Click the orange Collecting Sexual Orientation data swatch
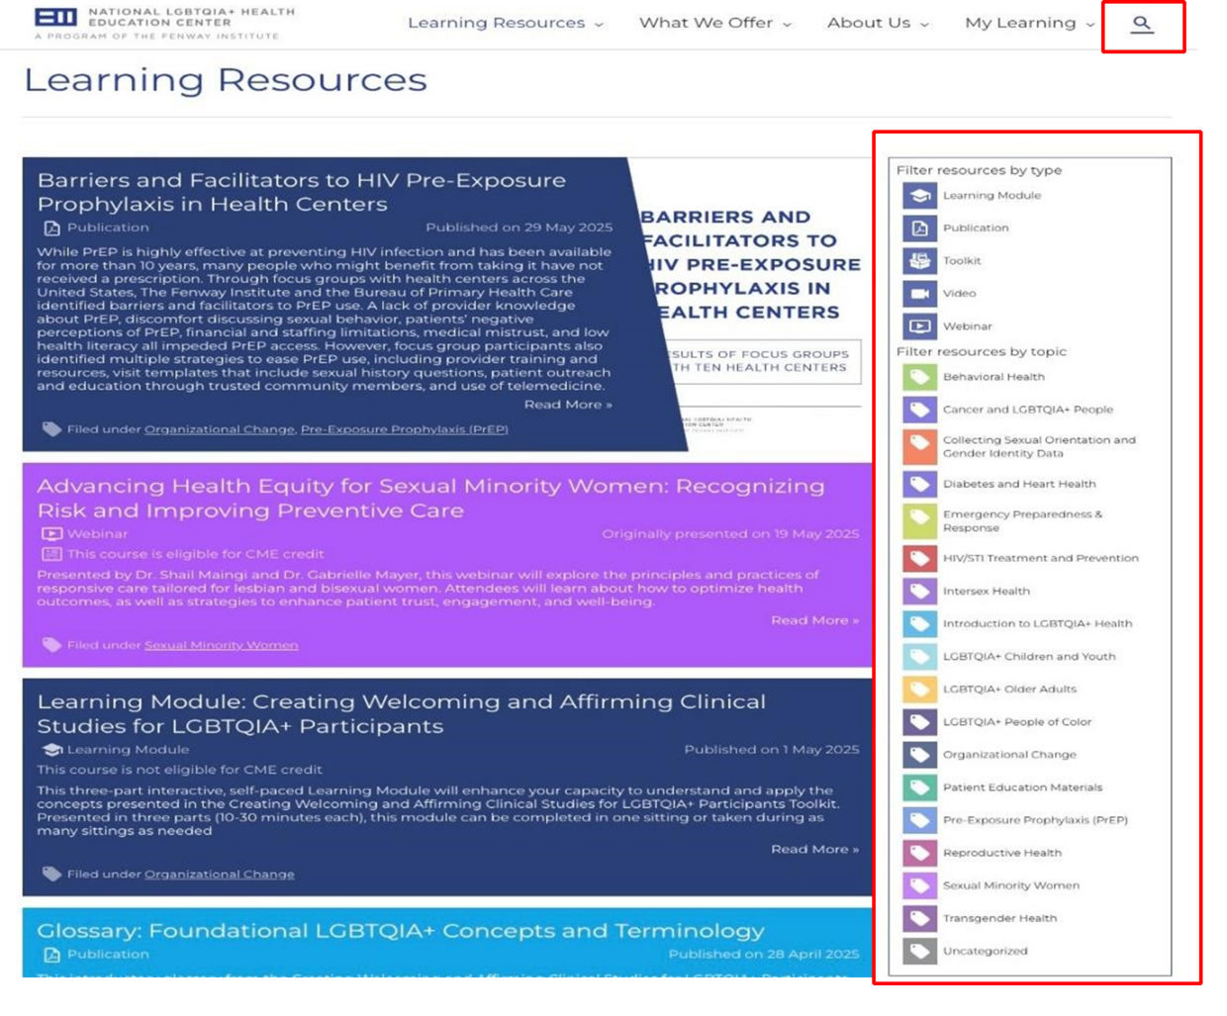Viewport: 1227px width, 1016px height. 919,447
